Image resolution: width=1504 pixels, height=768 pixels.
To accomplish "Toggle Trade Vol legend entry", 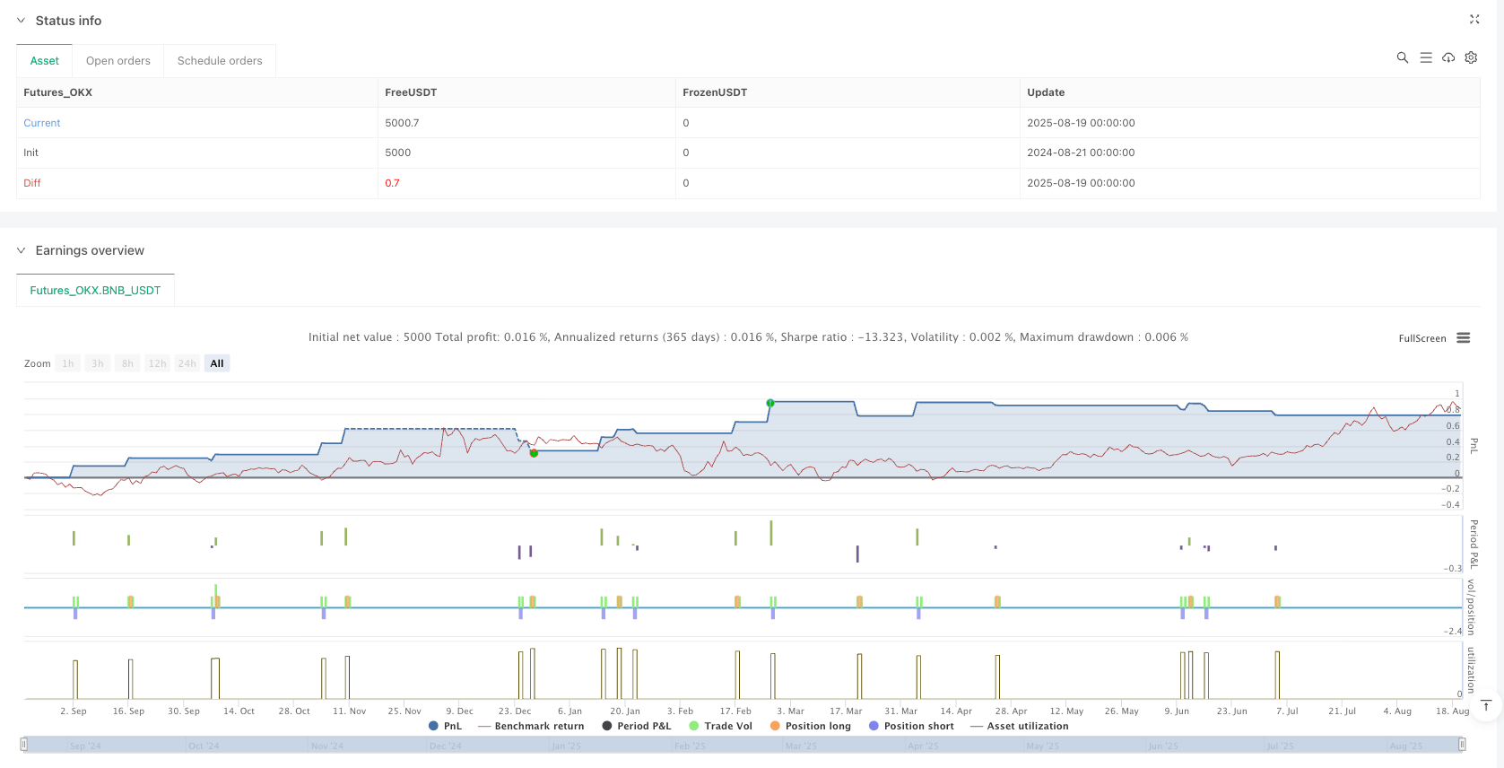I will point(720,726).
